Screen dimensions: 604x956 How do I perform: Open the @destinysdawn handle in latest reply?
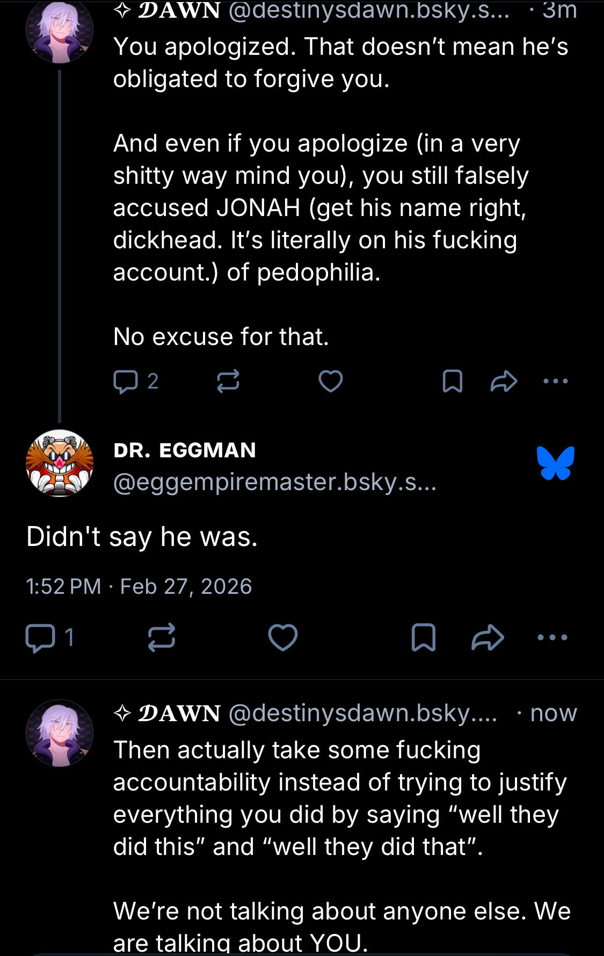[x=363, y=713]
